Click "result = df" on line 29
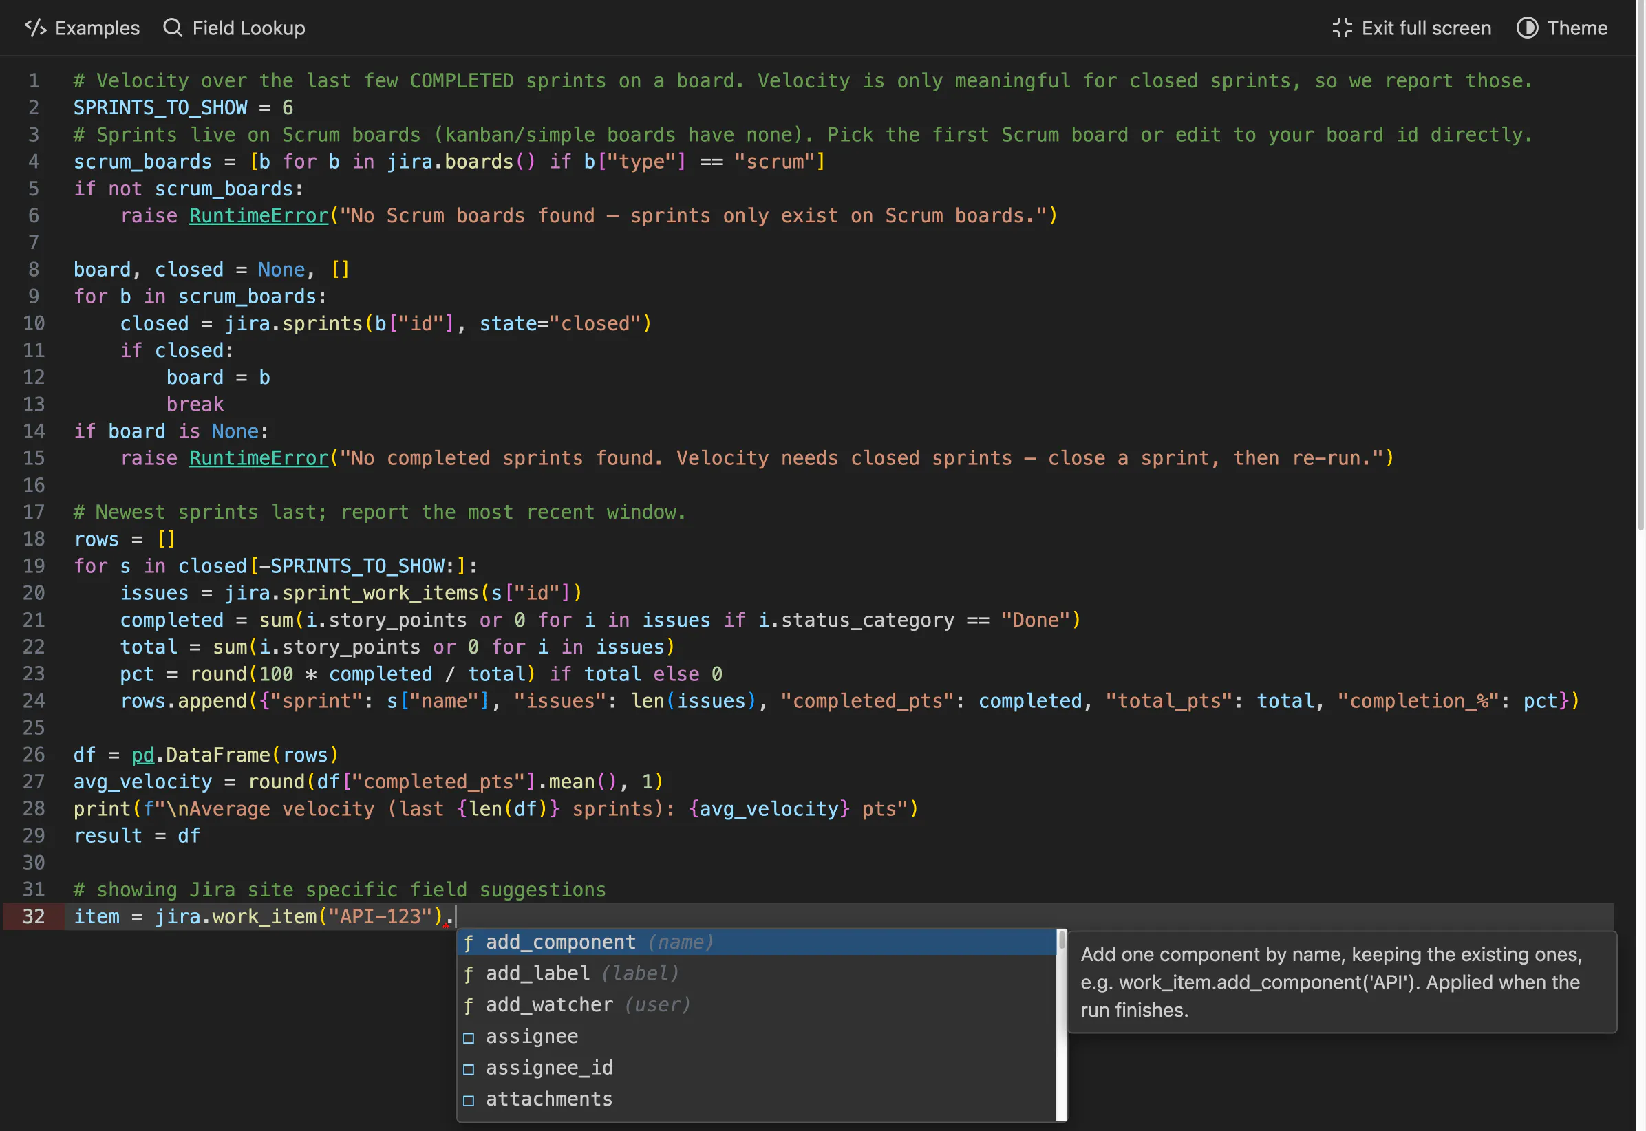Viewport: 1646px width, 1131px height. [x=137, y=836]
